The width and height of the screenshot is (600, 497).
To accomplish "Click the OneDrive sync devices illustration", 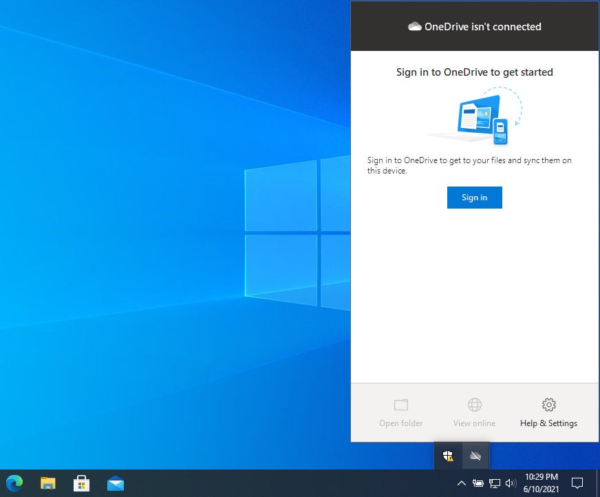I will 475,116.
